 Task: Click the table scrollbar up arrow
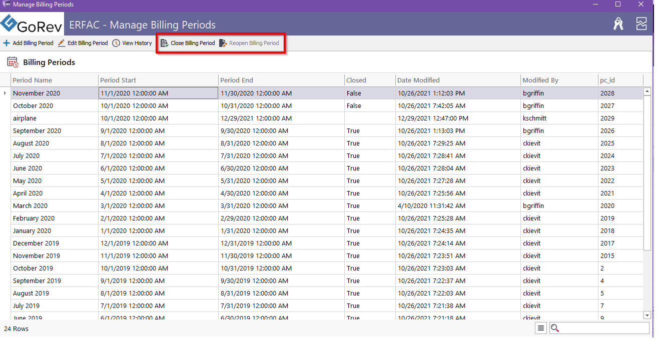coord(647,91)
